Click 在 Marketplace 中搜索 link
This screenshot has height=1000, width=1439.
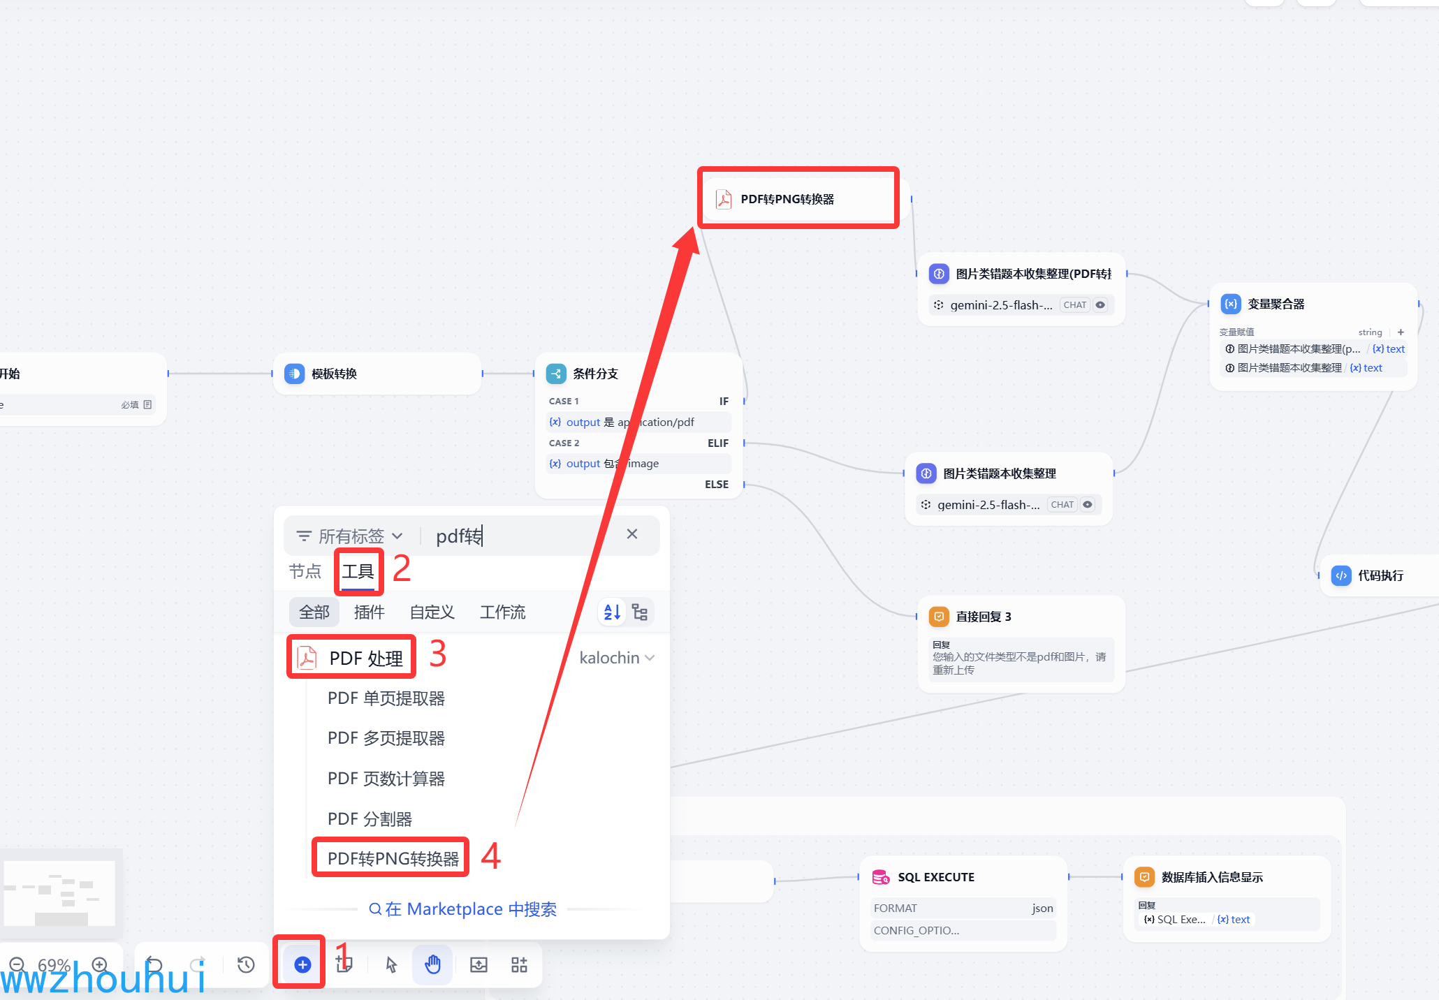[x=462, y=909]
